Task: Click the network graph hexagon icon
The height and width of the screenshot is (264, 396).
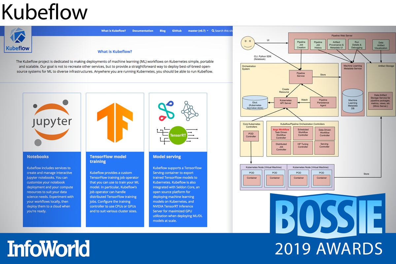Action: (x=190, y=110)
